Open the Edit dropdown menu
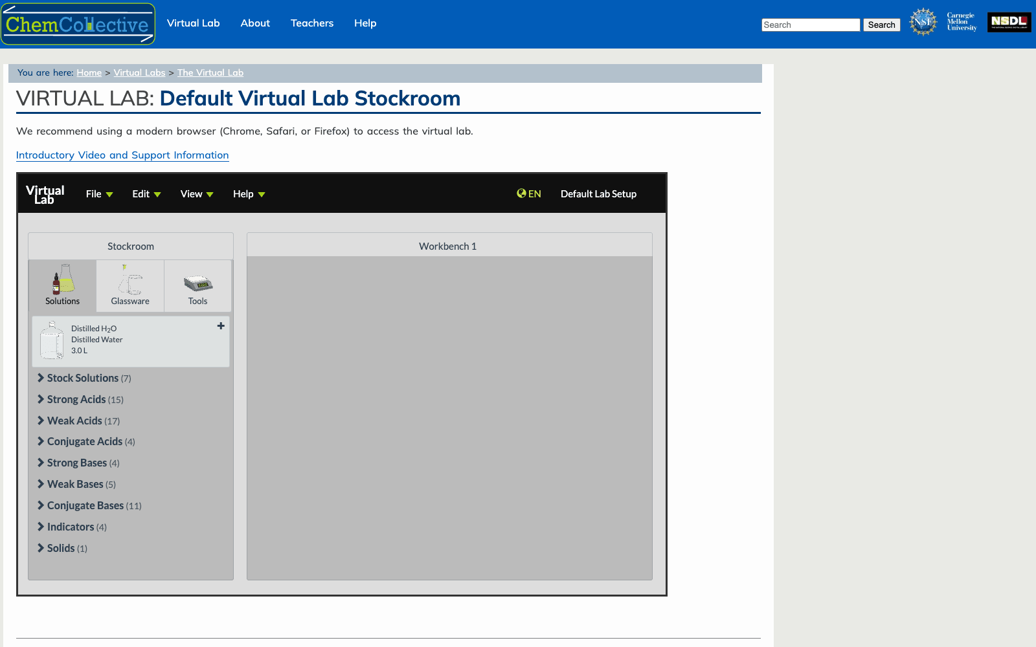Screen dimensions: 1036x647 point(146,194)
